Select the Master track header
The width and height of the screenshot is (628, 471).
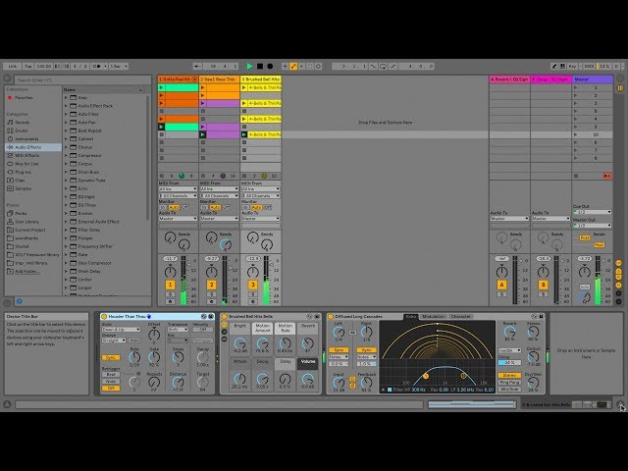tap(592, 79)
